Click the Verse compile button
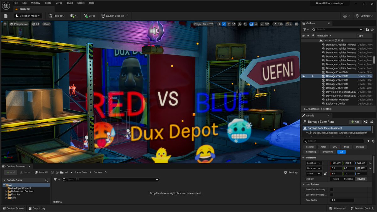 [x=90, y=16]
